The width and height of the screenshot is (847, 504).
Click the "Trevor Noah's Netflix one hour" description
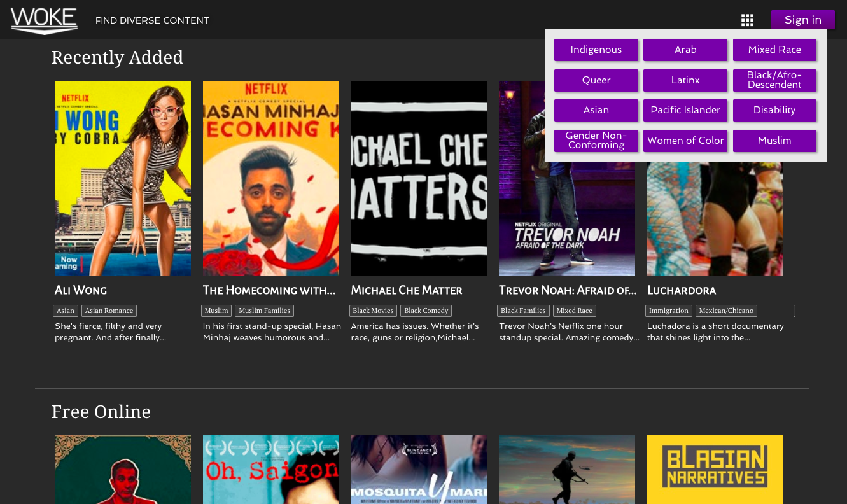[x=569, y=332]
